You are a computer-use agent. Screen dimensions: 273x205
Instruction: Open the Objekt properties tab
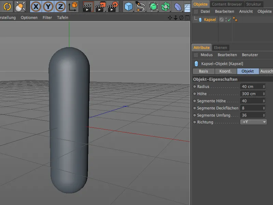coord(248,71)
